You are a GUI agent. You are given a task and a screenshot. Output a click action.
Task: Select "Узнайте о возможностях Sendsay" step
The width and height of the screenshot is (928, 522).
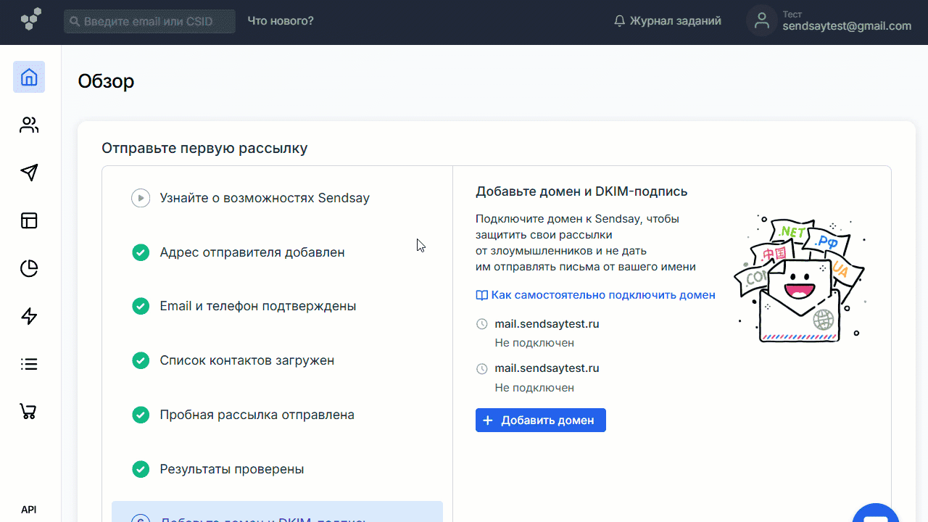pos(265,198)
